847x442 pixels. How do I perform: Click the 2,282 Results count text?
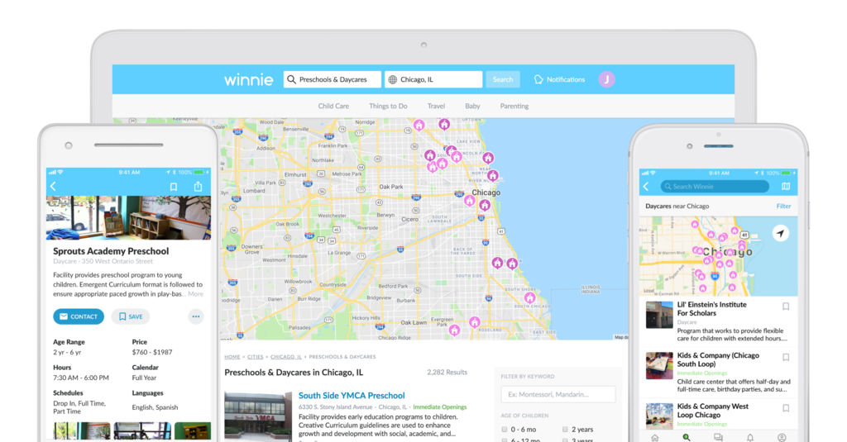pyautogui.click(x=447, y=373)
